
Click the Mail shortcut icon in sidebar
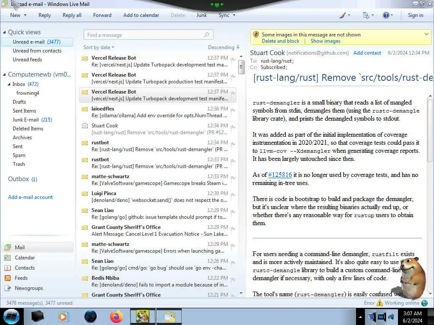pyautogui.click(x=8, y=247)
